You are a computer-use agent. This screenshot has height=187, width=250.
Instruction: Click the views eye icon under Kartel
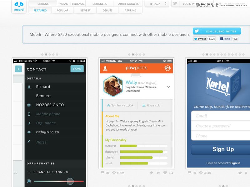201,173
